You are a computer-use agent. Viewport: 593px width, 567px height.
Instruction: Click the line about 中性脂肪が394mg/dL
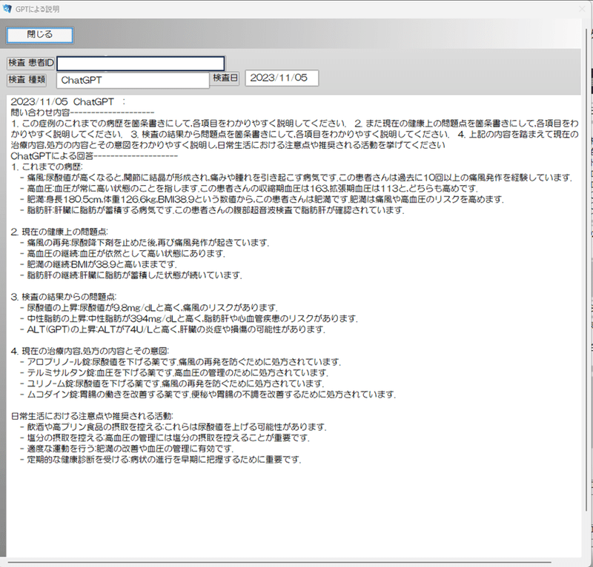pos(189,318)
